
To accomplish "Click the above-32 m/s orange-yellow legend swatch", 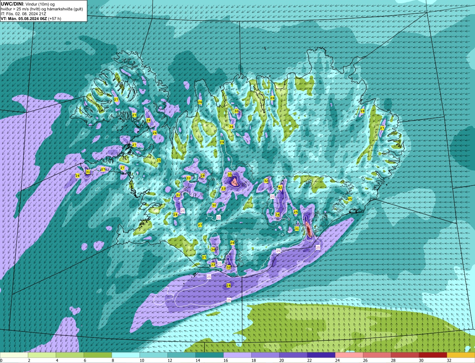I will [x=461, y=355].
